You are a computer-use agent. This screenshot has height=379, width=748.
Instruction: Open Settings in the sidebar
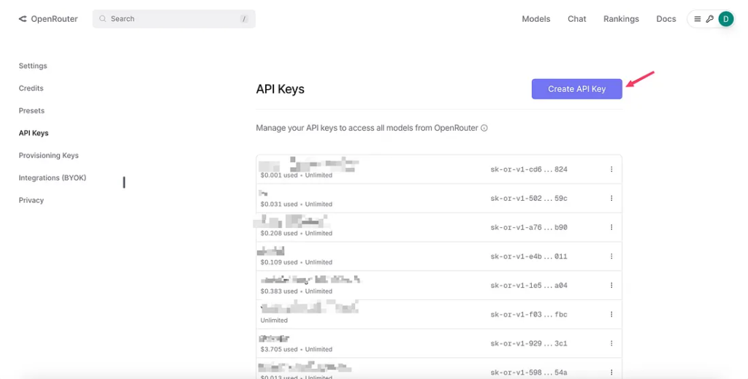pos(33,66)
